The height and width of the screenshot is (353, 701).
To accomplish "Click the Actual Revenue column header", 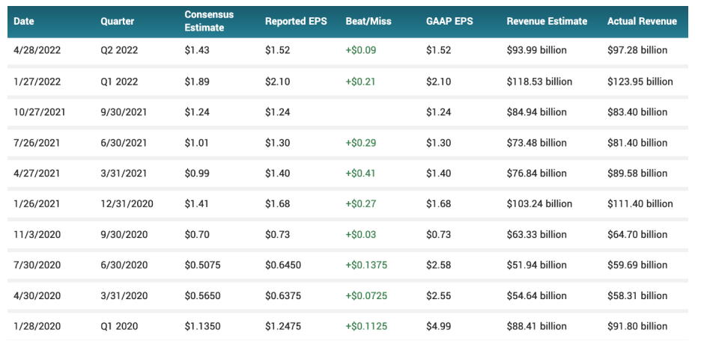I will click(x=642, y=21).
